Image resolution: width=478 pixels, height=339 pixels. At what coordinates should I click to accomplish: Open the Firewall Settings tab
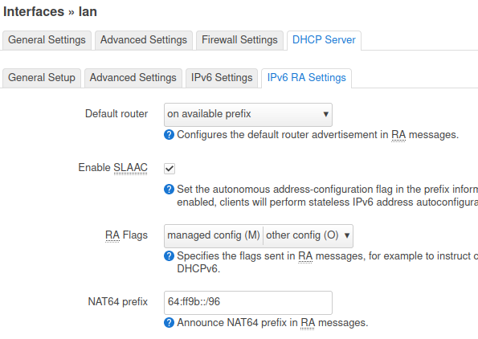point(239,40)
